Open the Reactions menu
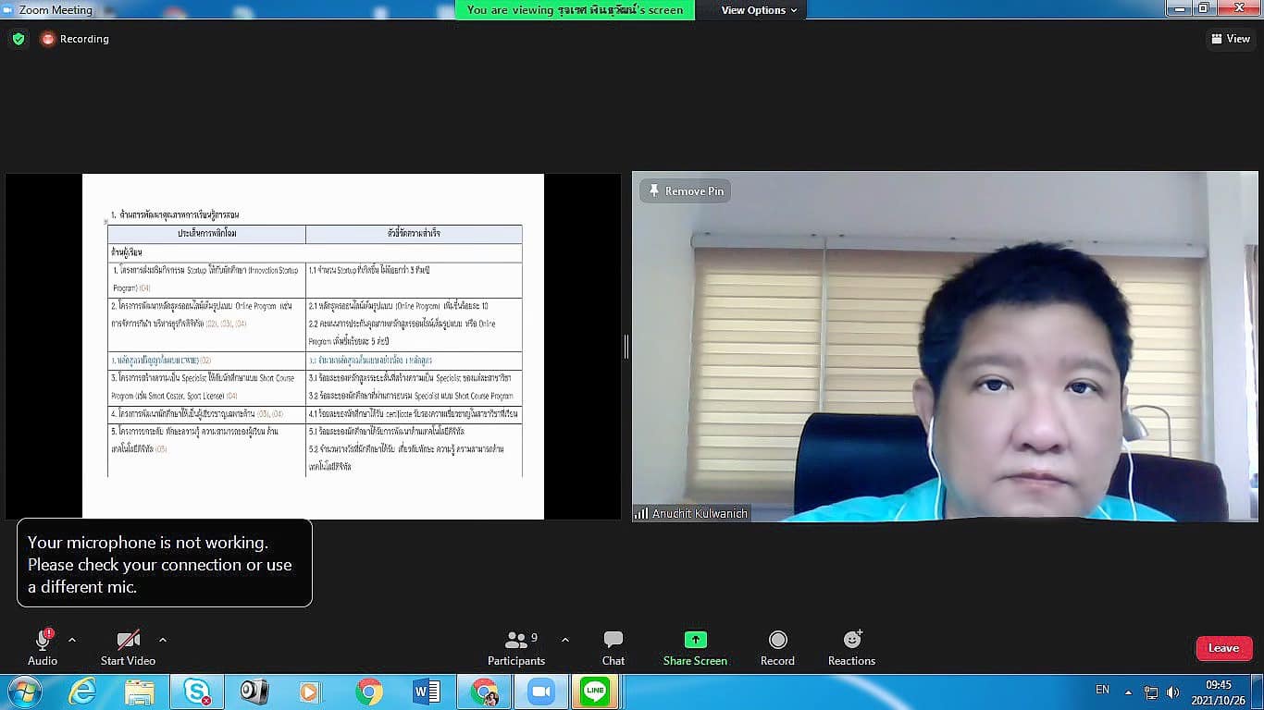 [851, 647]
